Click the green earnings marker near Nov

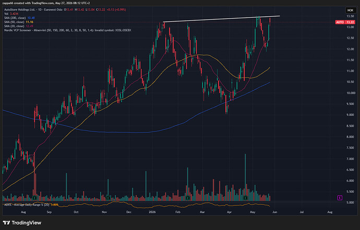[108, 198]
